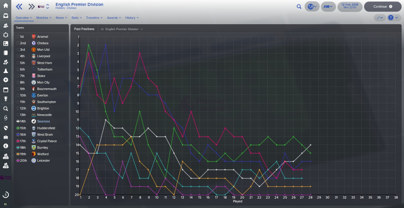Open the Awards tab menu
The width and height of the screenshot is (404, 208).
coord(114,18)
